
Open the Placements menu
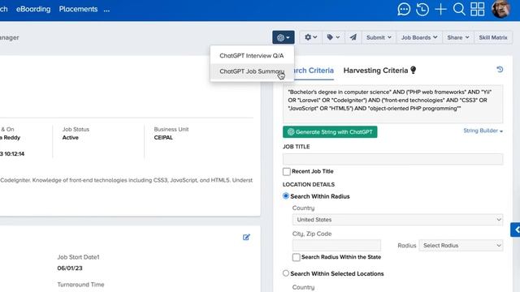(x=78, y=9)
